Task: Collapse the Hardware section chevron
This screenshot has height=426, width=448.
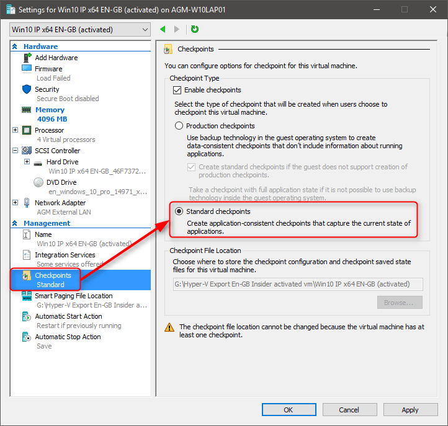Action: click(15, 47)
